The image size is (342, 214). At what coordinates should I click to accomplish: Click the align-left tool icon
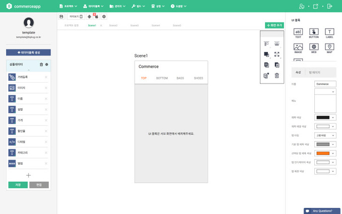(266, 44)
